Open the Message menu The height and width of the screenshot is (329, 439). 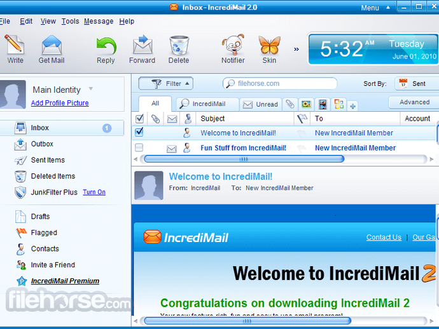pyautogui.click(x=99, y=21)
